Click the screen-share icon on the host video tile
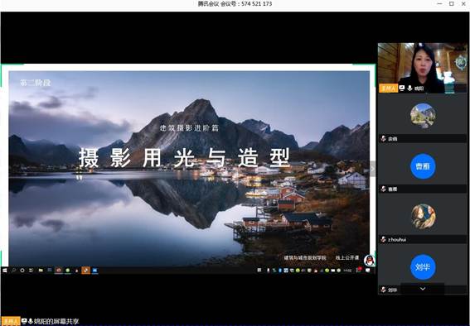470x326 pixels. click(x=402, y=89)
